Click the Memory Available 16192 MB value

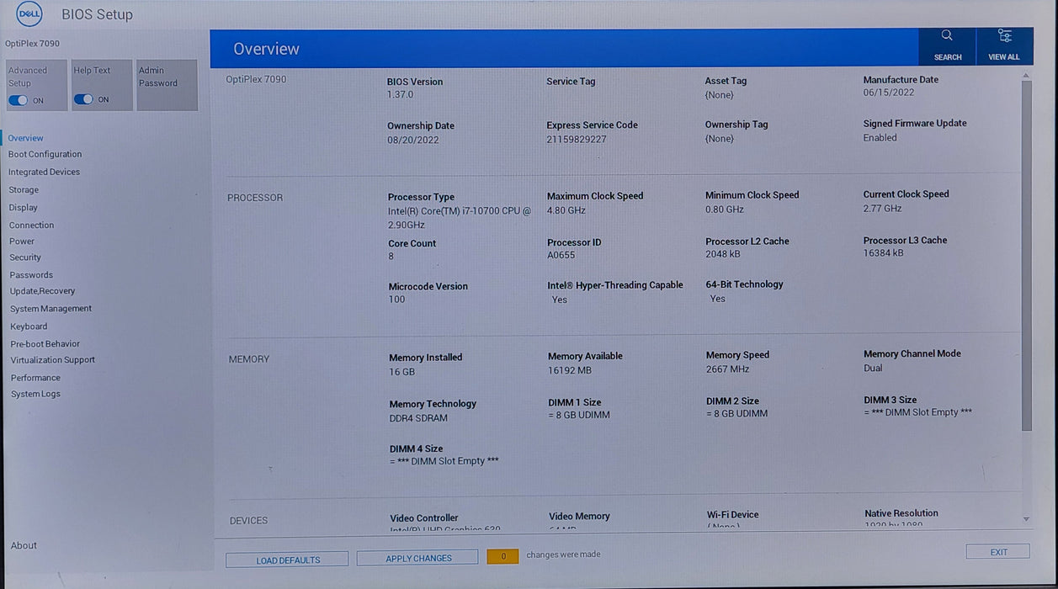570,370
